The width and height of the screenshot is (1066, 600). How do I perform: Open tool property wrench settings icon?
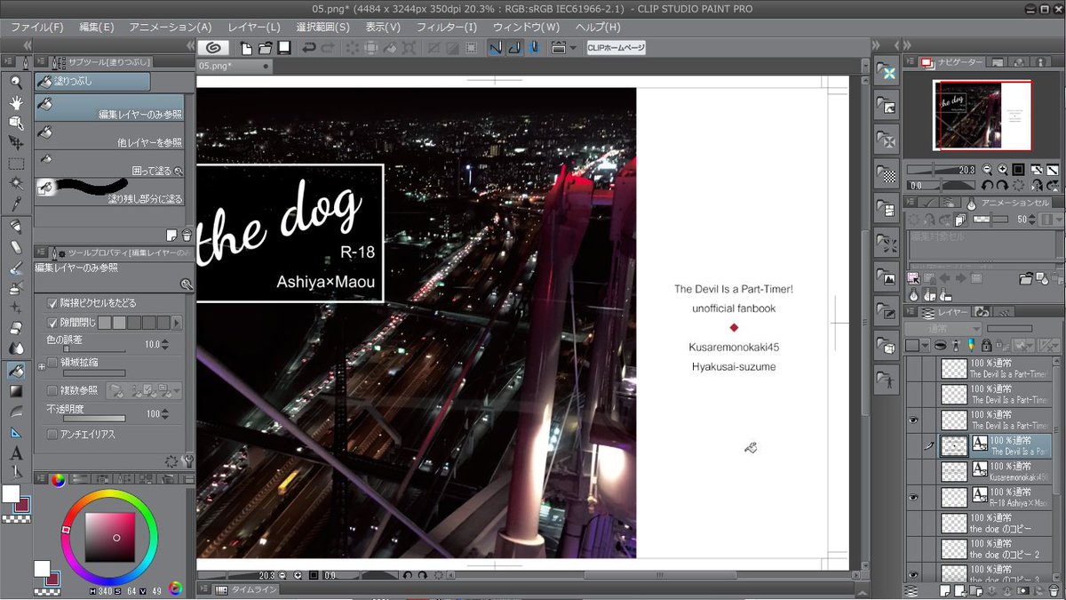click(x=187, y=461)
